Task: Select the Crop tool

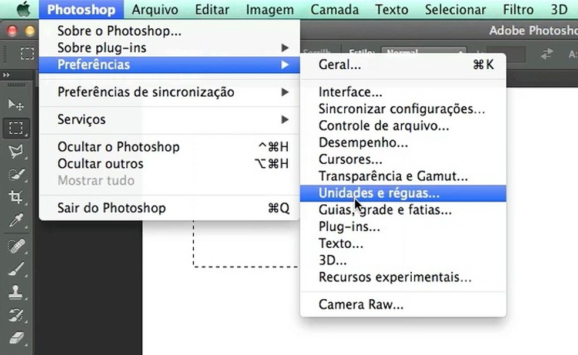Action: pyautogui.click(x=16, y=195)
